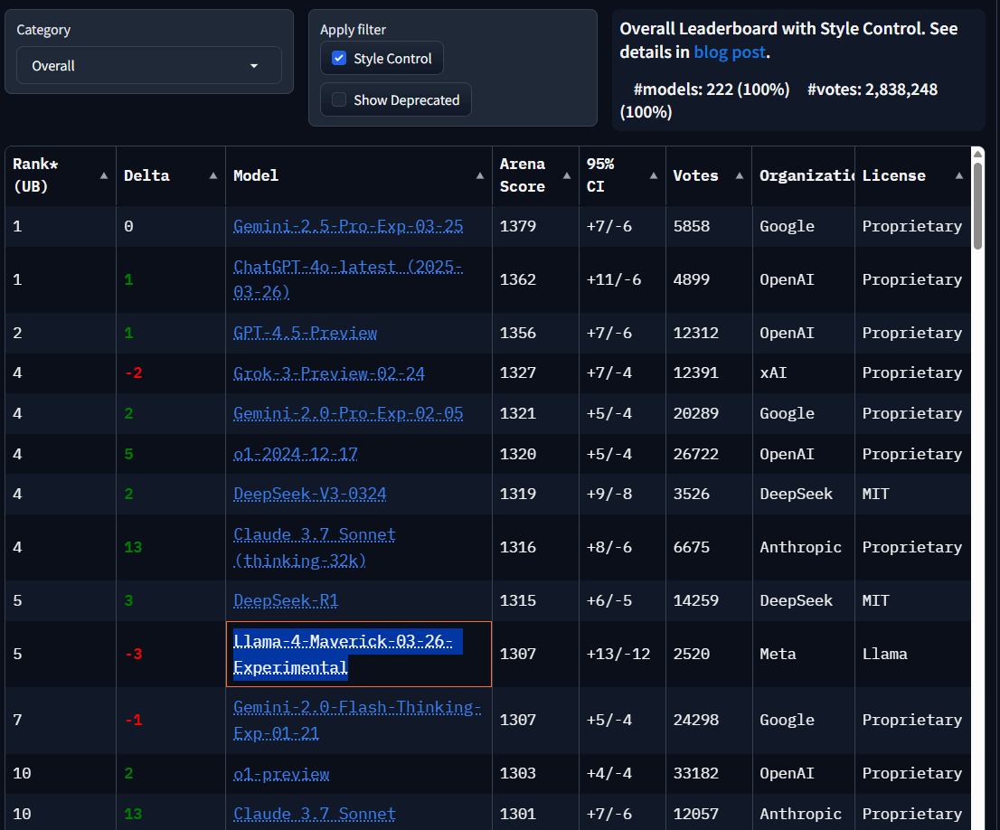Sort by Votes column arrow icon

(740, 175)
